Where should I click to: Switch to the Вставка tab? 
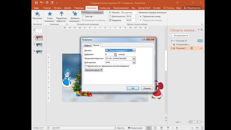point(57,8)
